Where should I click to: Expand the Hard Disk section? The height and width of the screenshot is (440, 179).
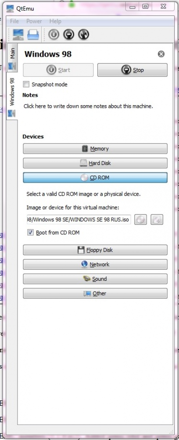pyautogui.click(x=95, y=163)
